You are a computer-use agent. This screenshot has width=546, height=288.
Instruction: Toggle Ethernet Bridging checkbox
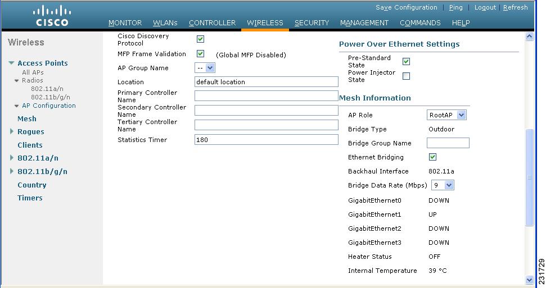(432, 157)
